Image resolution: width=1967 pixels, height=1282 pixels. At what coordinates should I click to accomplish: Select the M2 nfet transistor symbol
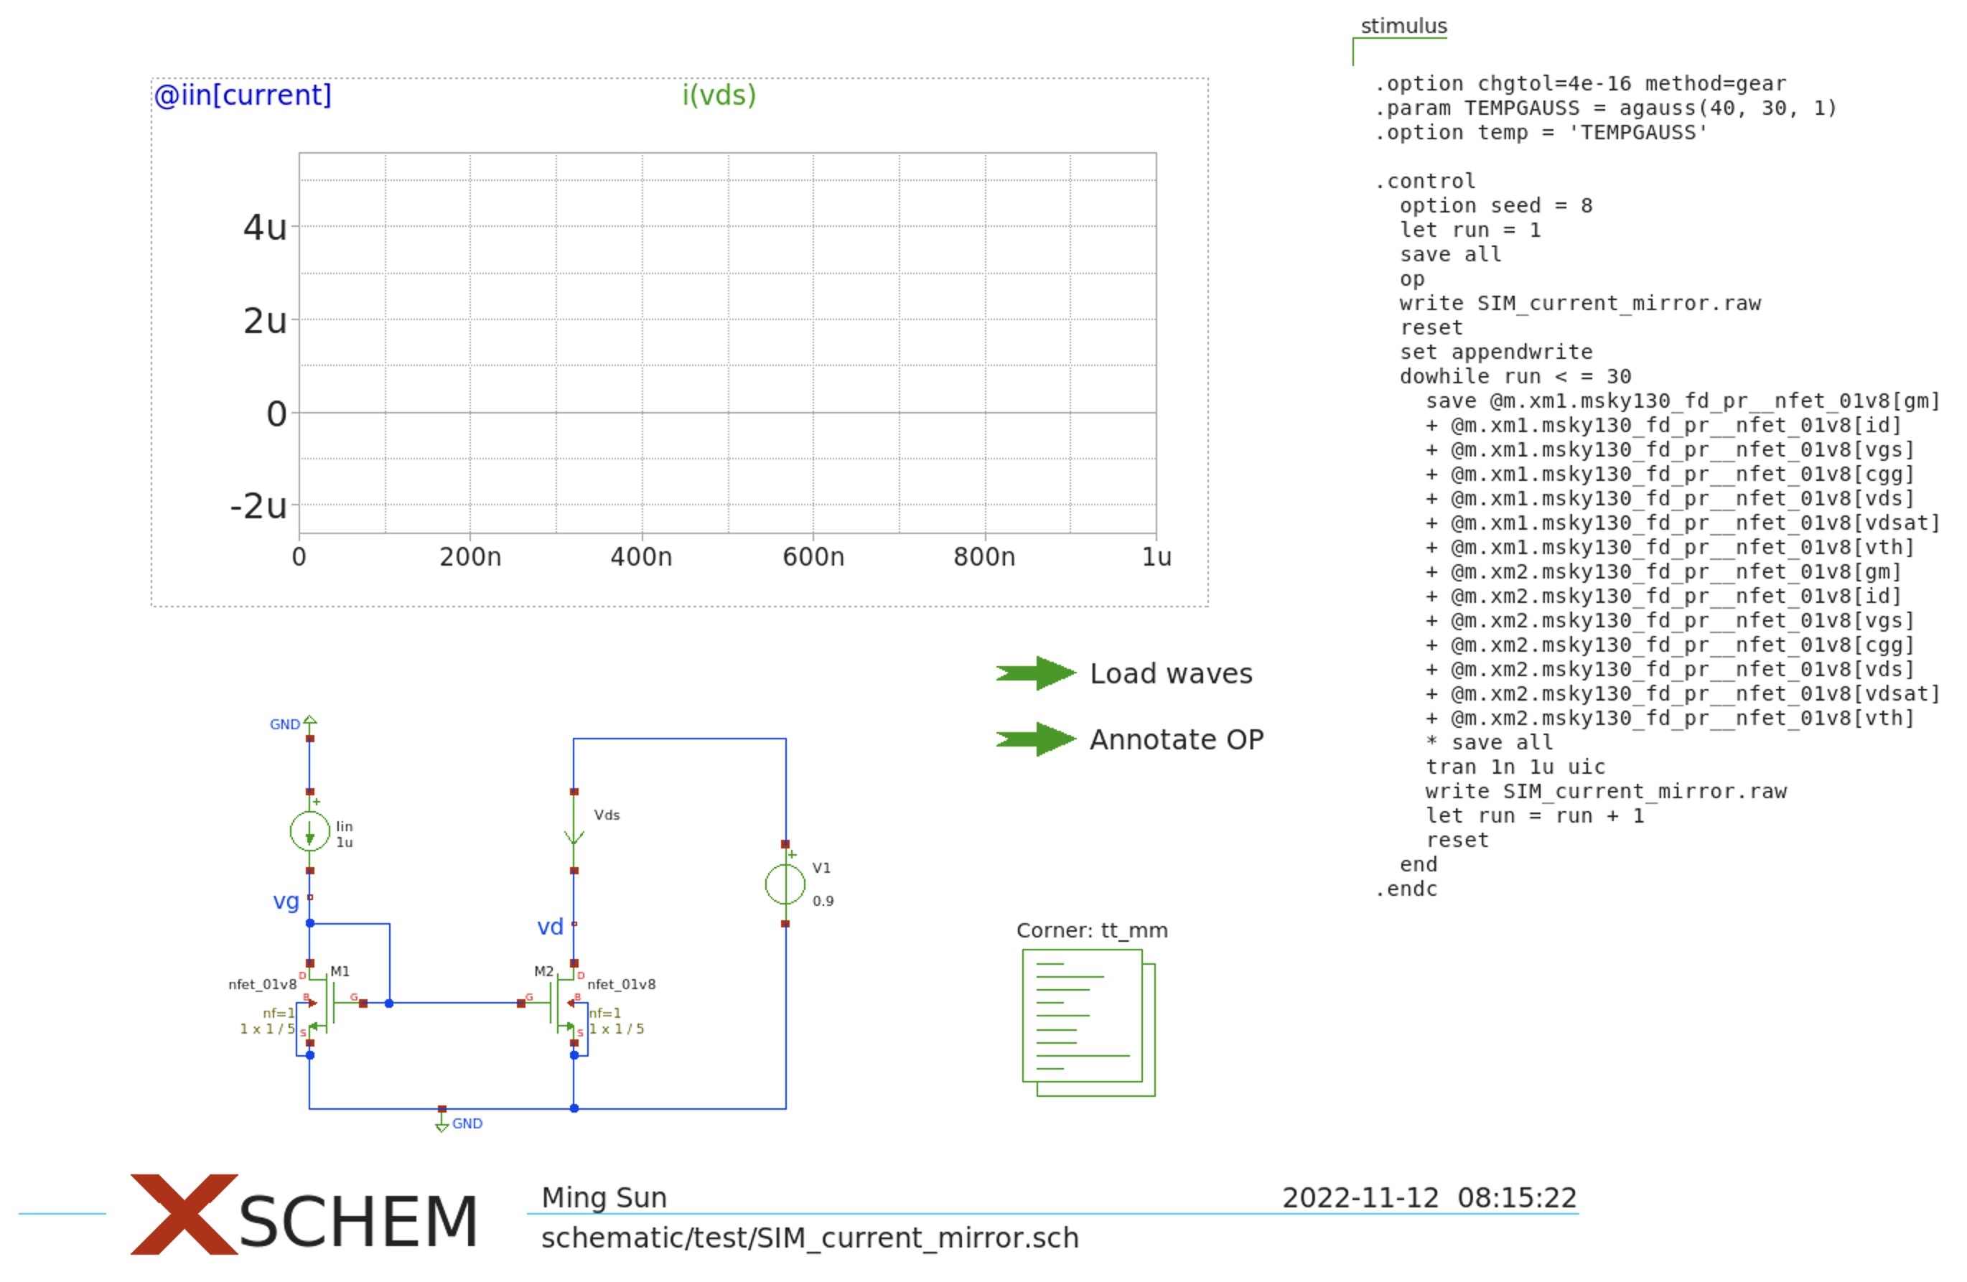point(557,1003)
